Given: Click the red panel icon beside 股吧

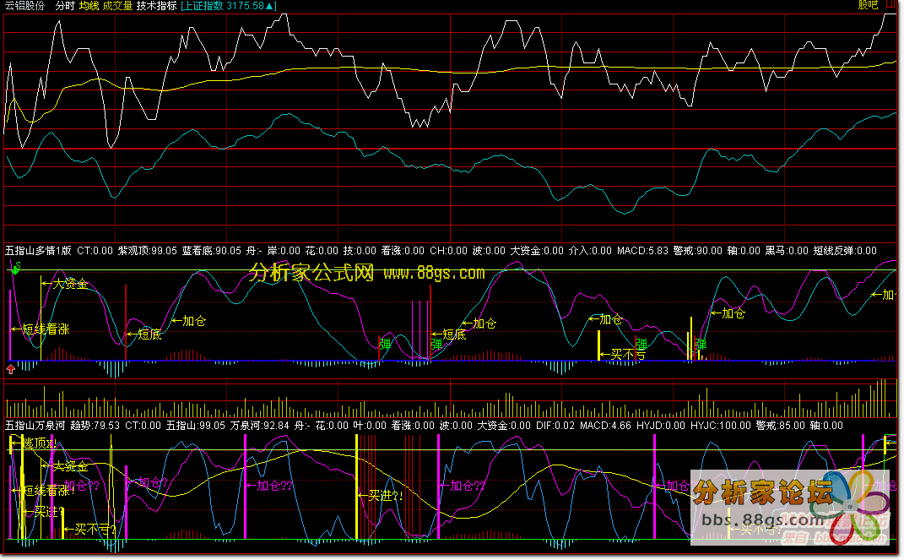Looking at the screenshot, I should [x=890, y=4].
